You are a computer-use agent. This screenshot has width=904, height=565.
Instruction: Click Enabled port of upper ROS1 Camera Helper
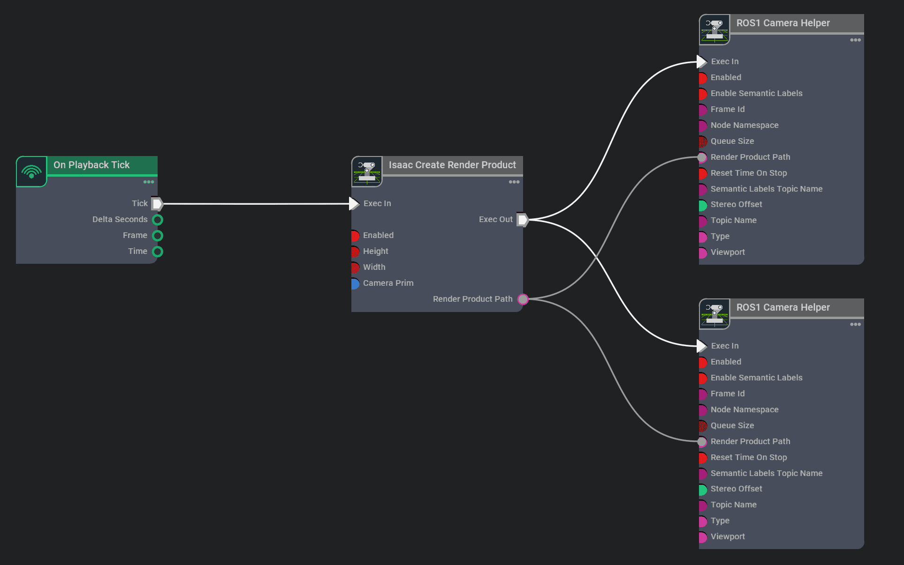pos(703,78)
